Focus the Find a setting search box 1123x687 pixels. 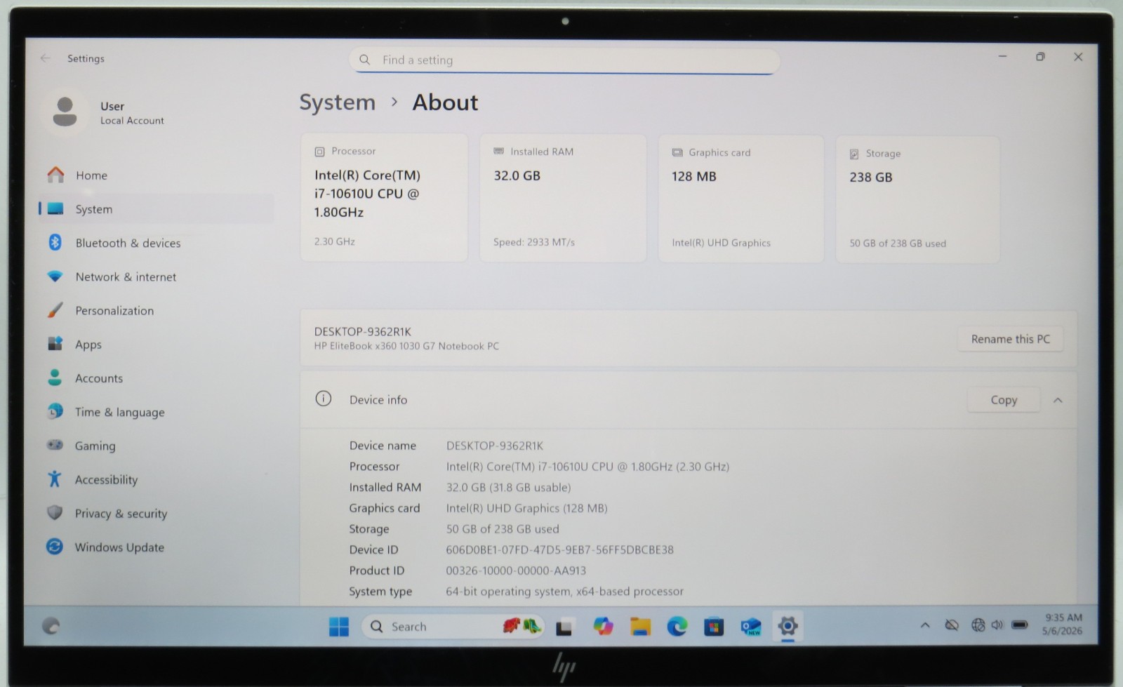tap(564, 60)
